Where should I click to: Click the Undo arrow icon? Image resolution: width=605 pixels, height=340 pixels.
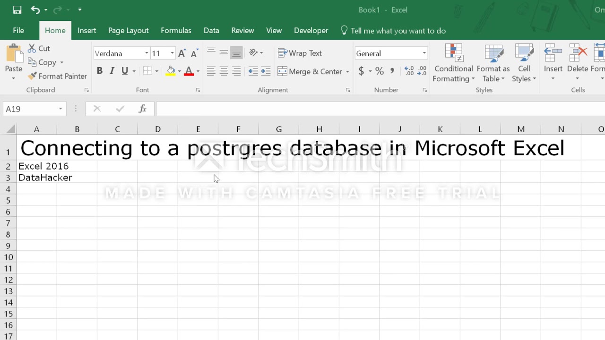(x=35, y=9)
